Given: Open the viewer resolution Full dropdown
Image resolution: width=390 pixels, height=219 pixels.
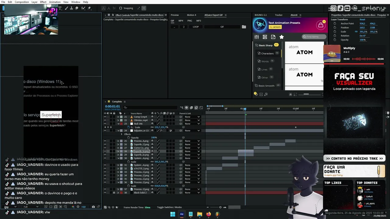Looking at the screenshot, I should [31, 207].
